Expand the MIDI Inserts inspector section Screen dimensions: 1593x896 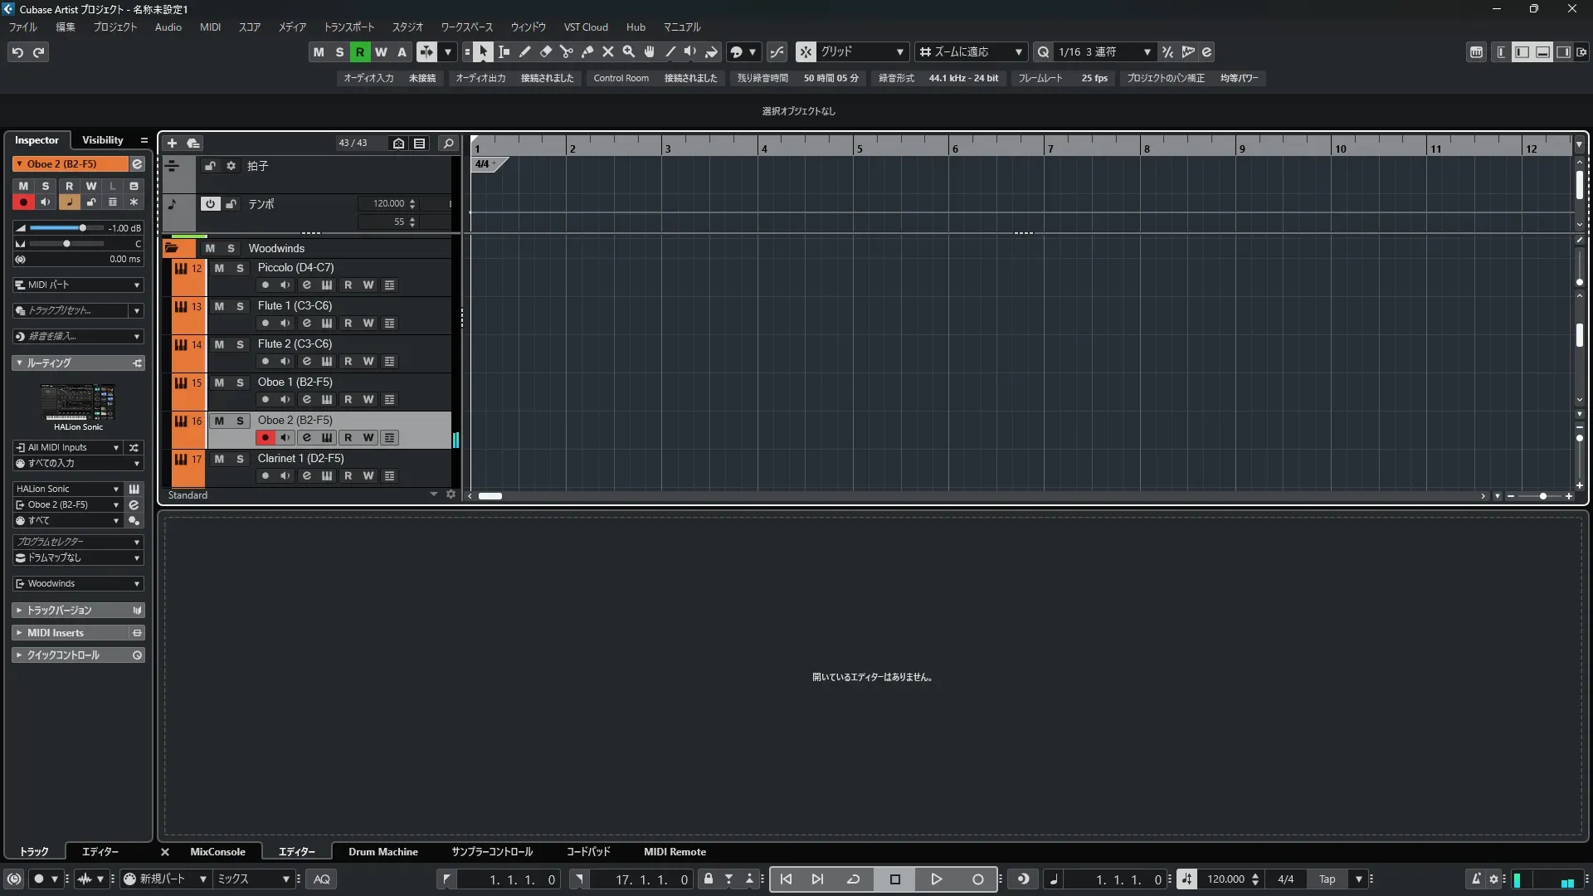pos(55,632)
